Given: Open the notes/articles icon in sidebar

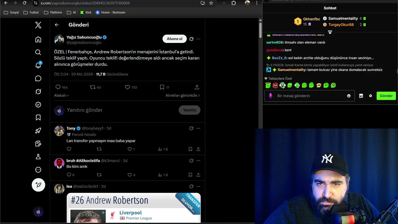Looking at the screenshot, I should pos(38,144).
